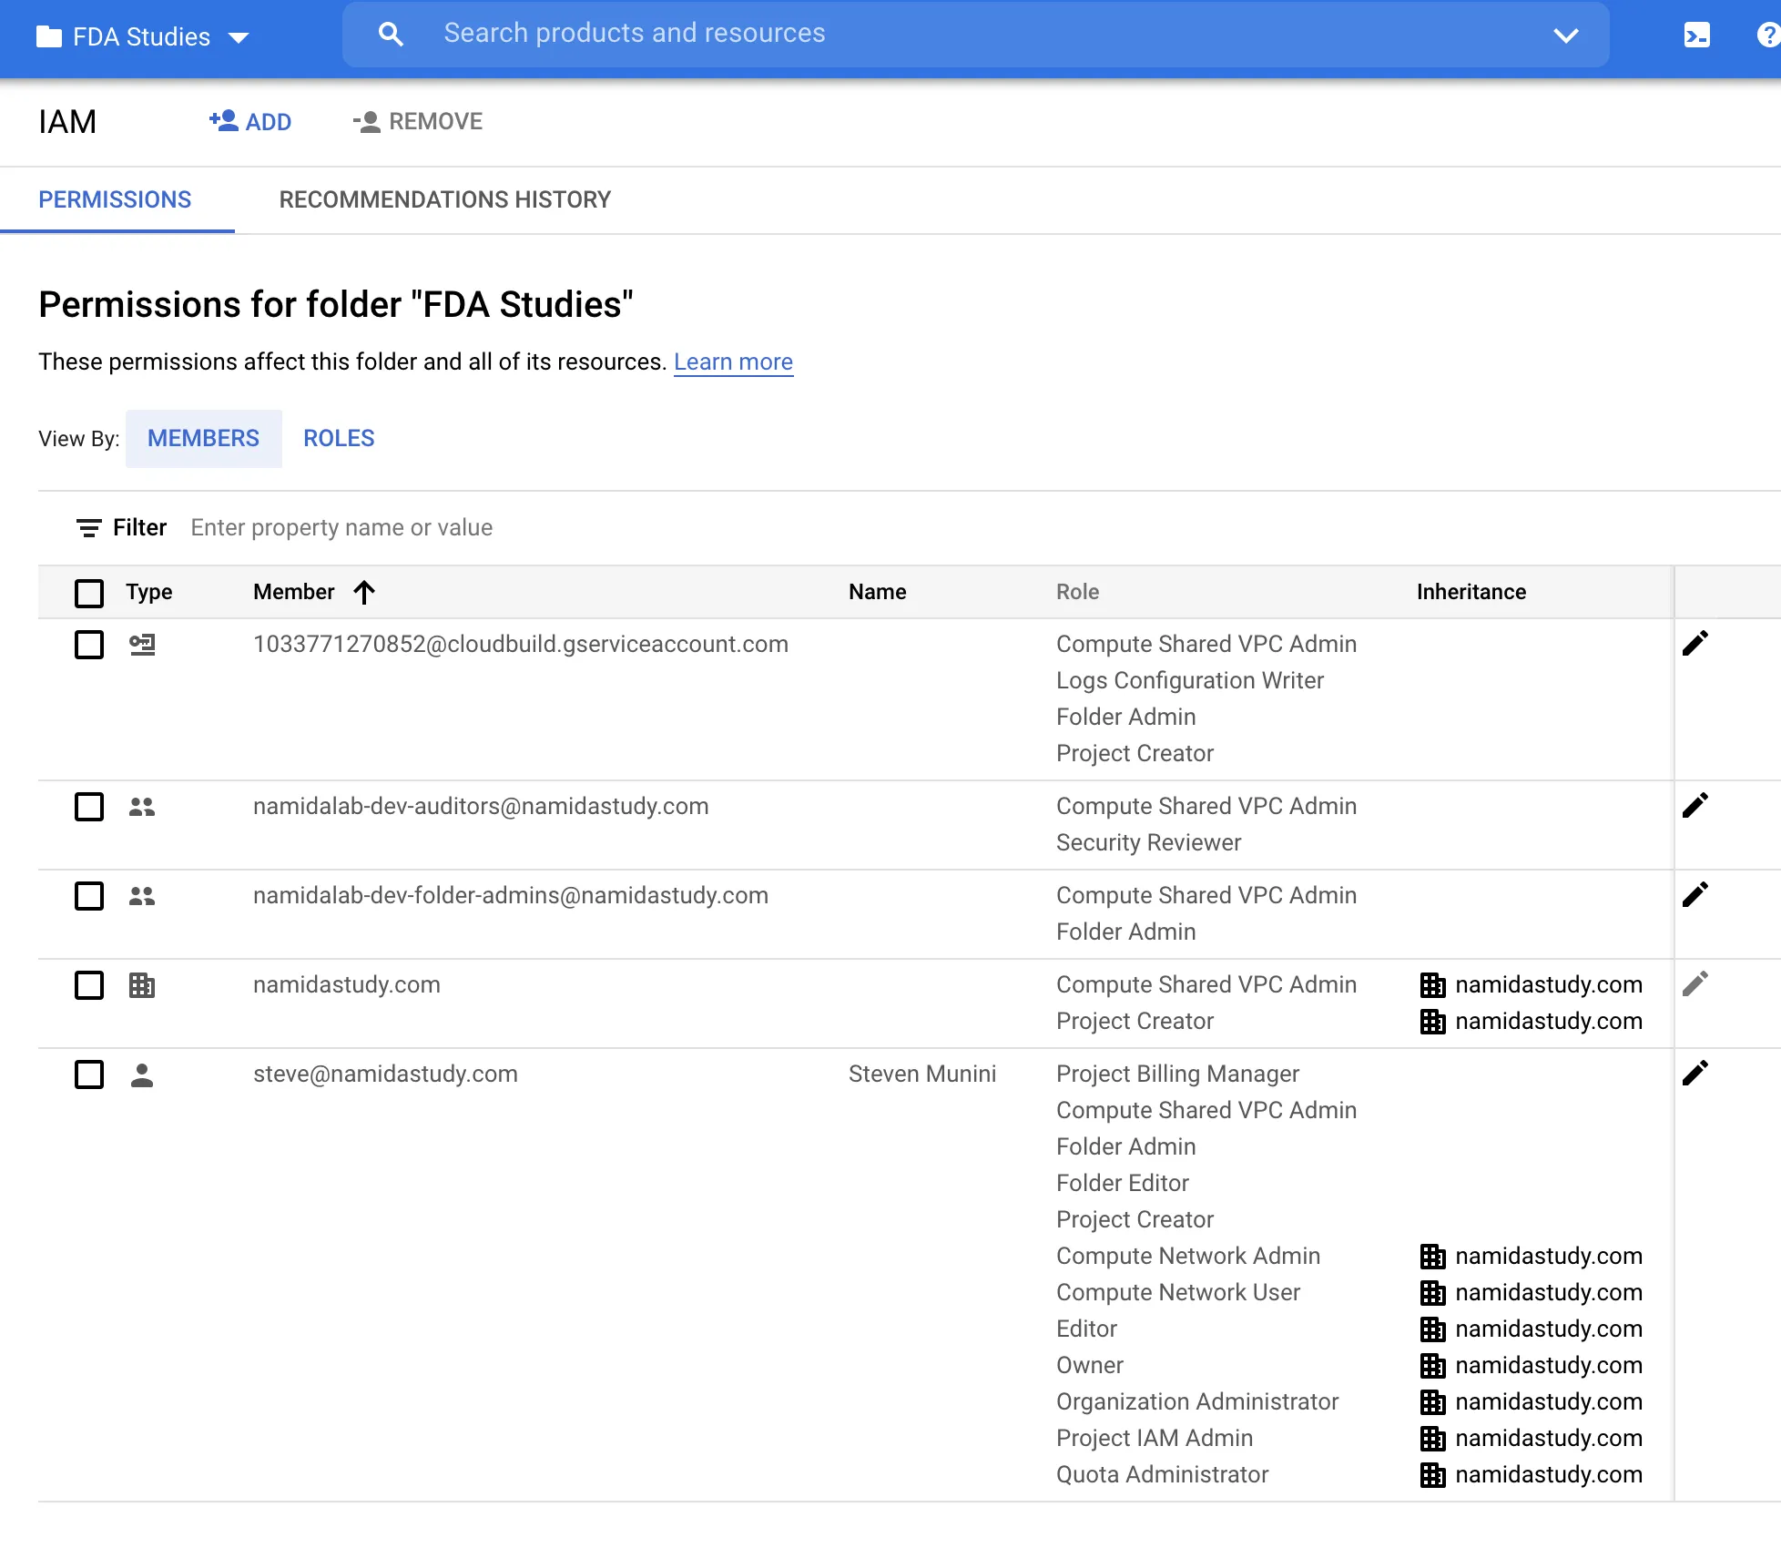Click the edit pencil for steve@namidastudy.com
The height and width of the screenshot is (1548, 1781).
coord(1694,1074)
